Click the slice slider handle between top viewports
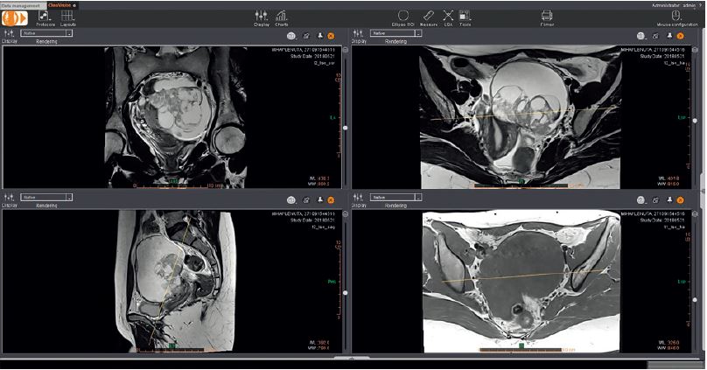707x370 pixels. click(345, 129)
